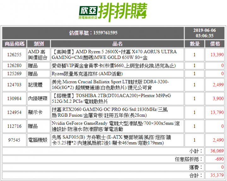Click price 3,900
227x181 pixels.
(218, 99)
